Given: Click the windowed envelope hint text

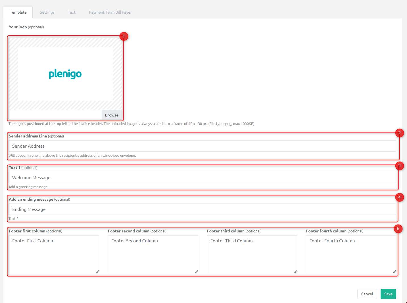Looking at the screenshot, I should (72, 155).
